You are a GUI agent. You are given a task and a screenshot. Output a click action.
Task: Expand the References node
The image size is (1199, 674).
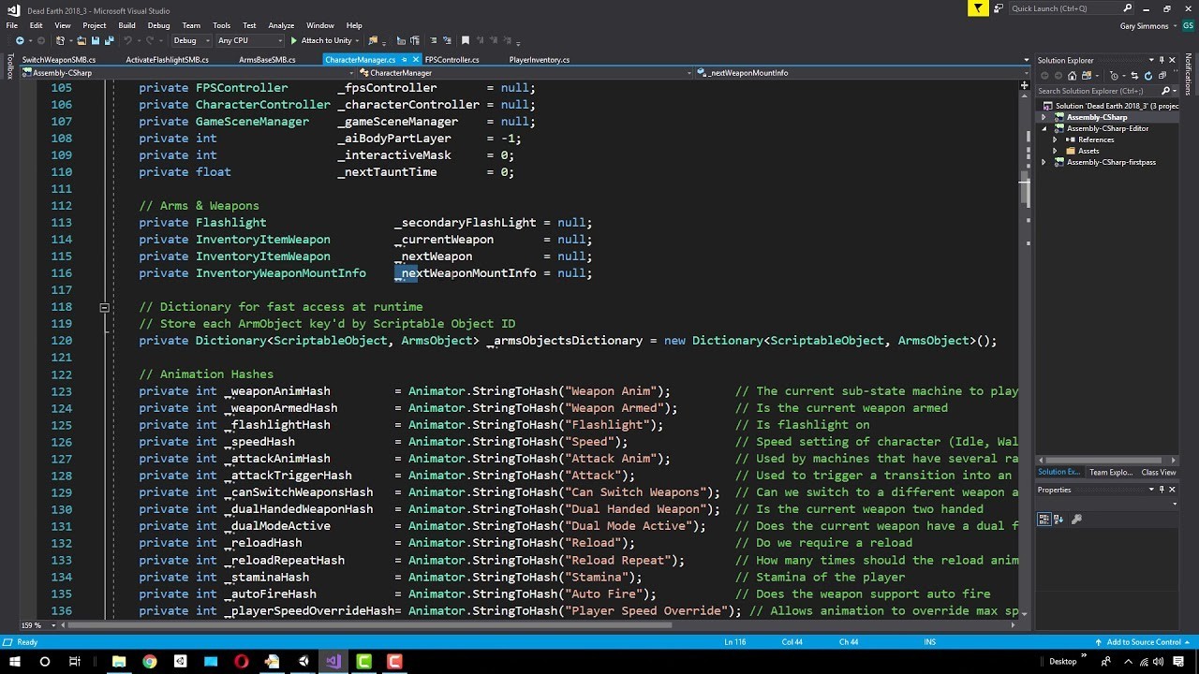(x=1056, y=139)
